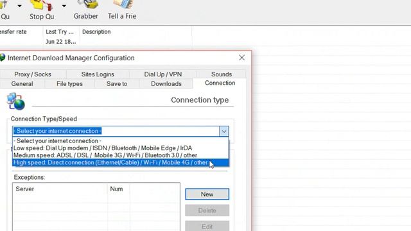Click the New exception button

click(207, 194)
